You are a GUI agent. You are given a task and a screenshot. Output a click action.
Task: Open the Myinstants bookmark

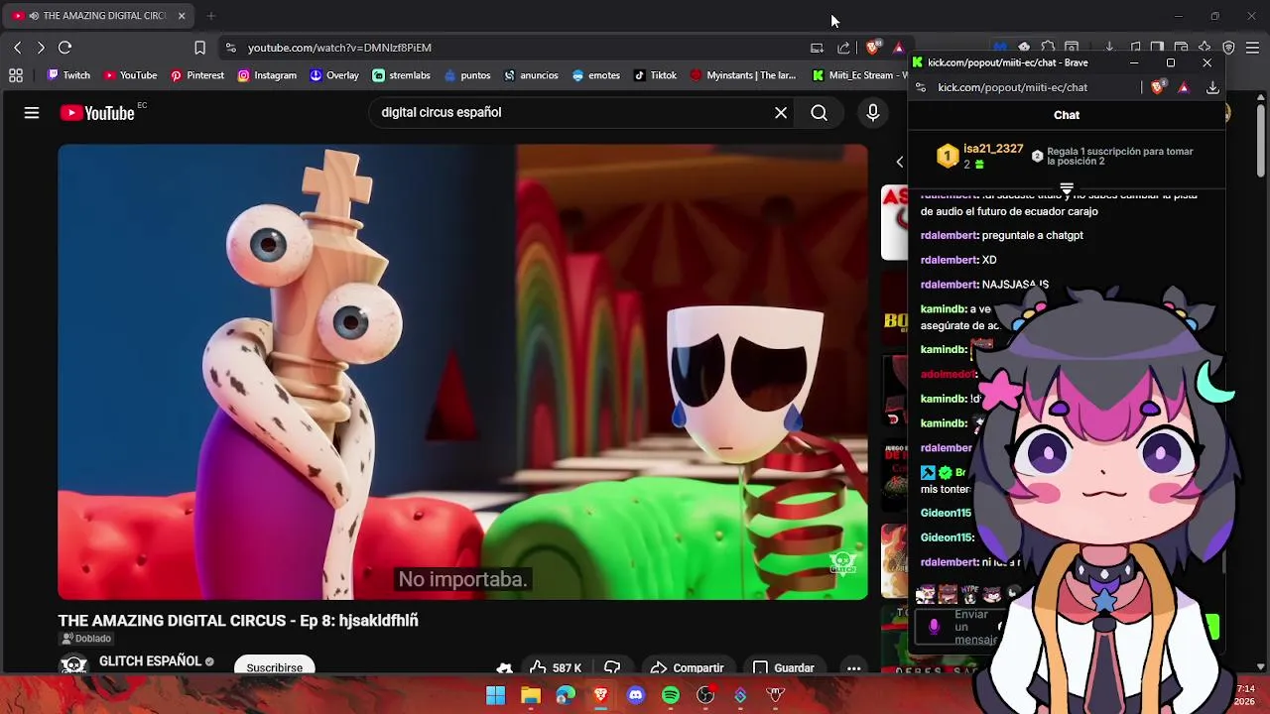(743, 75)
